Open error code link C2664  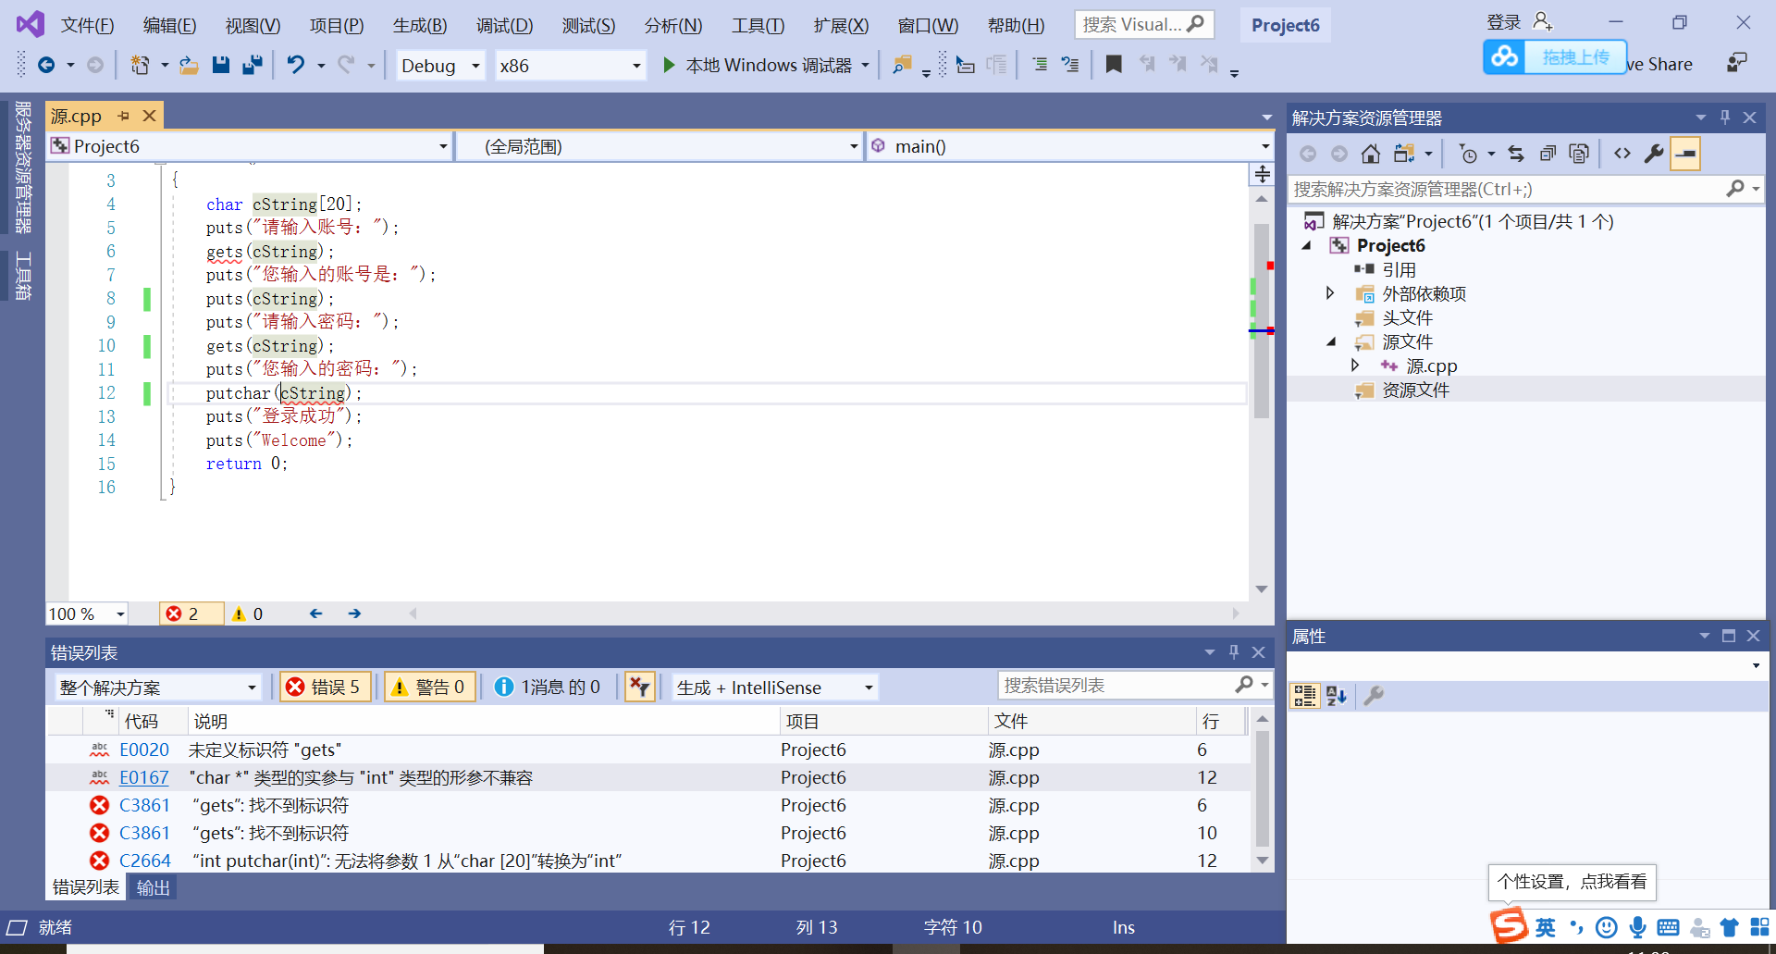click(145, 861)
